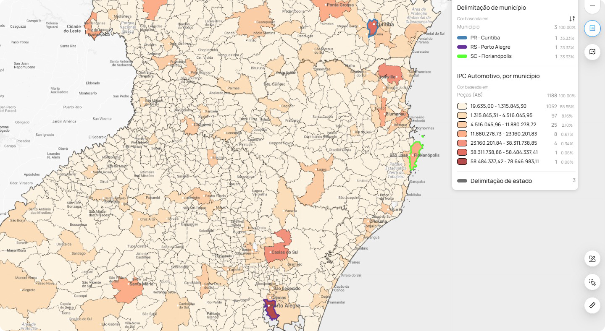This screenshot has height=331, width=605.
Task: Click the Município attribute label
Action: pos(468,27)
